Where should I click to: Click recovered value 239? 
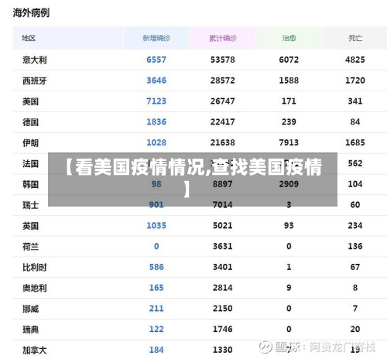[x=289, y=121]
